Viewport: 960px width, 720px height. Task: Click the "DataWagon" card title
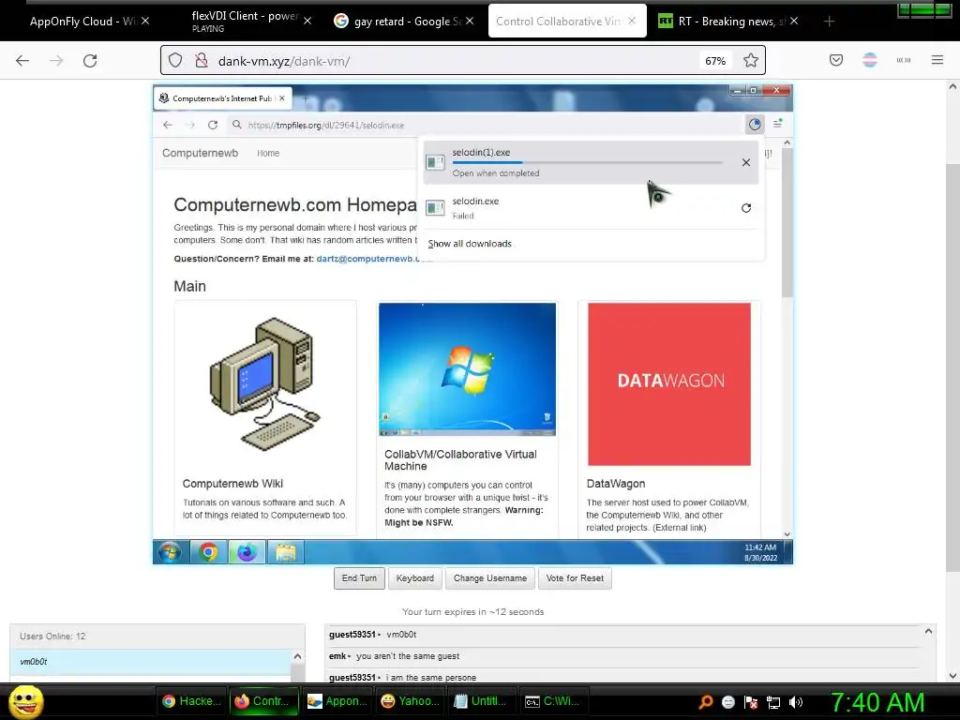[x=616, y=484]
